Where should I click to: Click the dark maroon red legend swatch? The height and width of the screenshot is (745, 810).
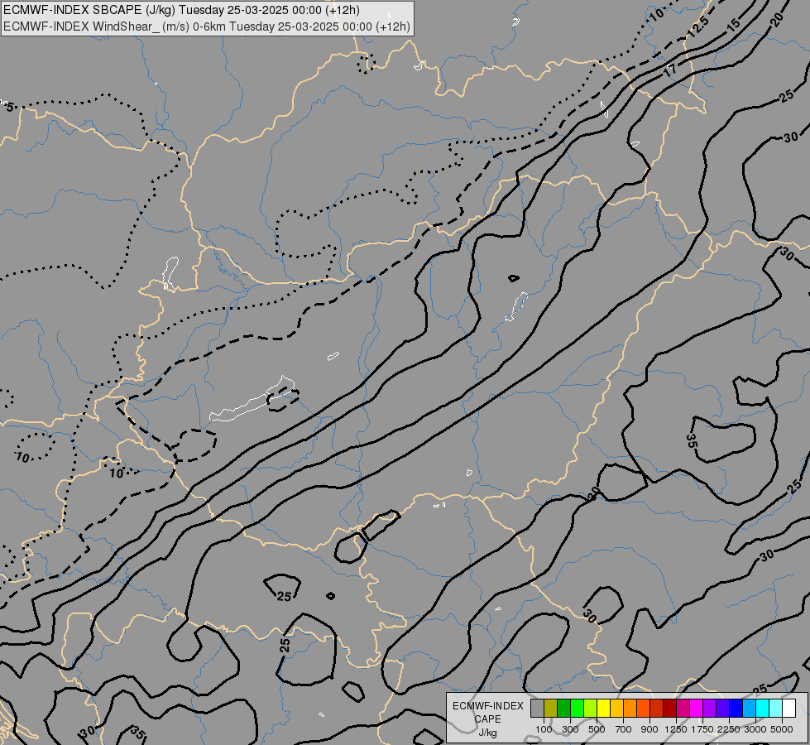669,708
